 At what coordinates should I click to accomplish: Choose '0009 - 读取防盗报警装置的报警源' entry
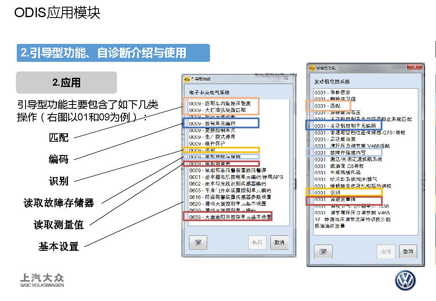coord(228,170)
